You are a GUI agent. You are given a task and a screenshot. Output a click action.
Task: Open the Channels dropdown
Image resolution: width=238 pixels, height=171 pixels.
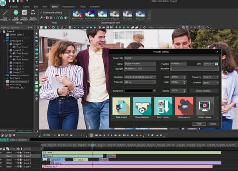(211, 83)
